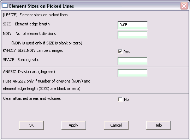Click the No. of element divisions label
The height and width of the screenshot is (140, 190).
(x=36, y=34)
